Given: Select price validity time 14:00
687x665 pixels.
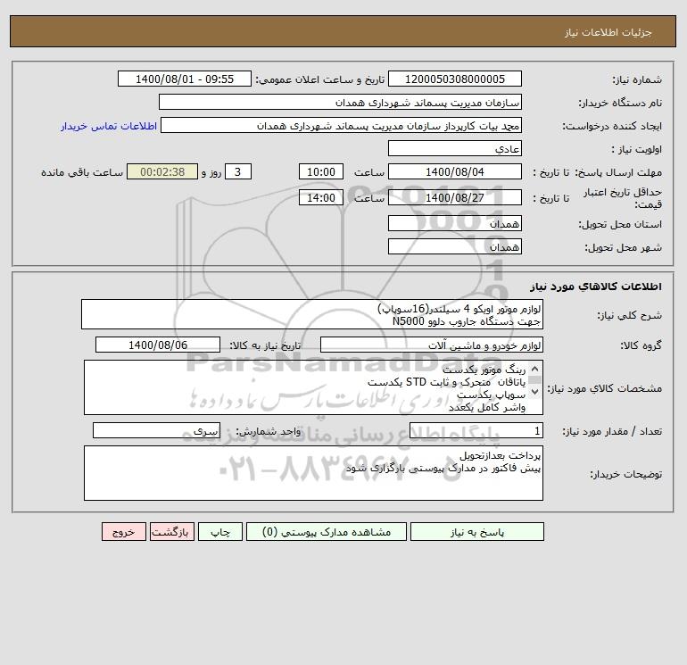Looking at the screenshot, I should (x=320, y=197).
